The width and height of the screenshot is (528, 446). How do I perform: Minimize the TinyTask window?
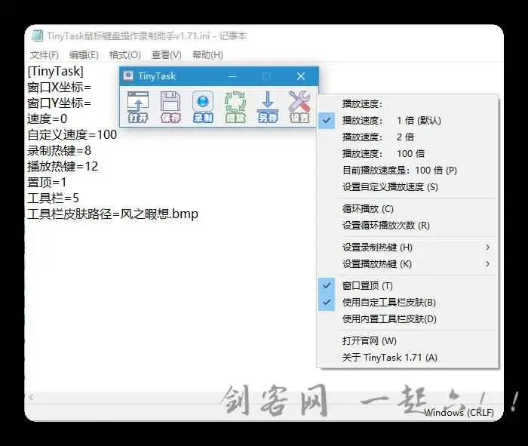(x=232, y=76)
